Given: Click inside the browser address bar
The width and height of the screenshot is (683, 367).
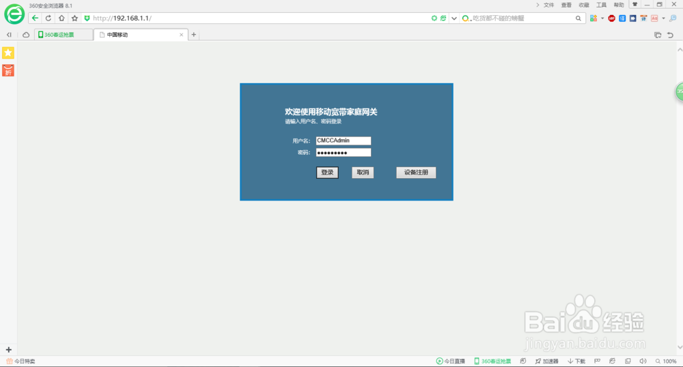Looking at the screenshot, I should coord(257,18).
